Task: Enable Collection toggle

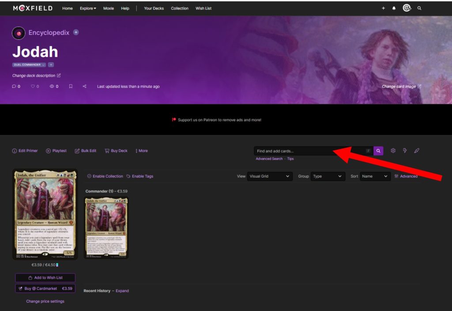Action: [x=105, y=176]
